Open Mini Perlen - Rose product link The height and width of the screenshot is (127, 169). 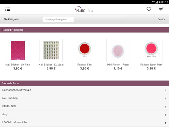(118, 65)
